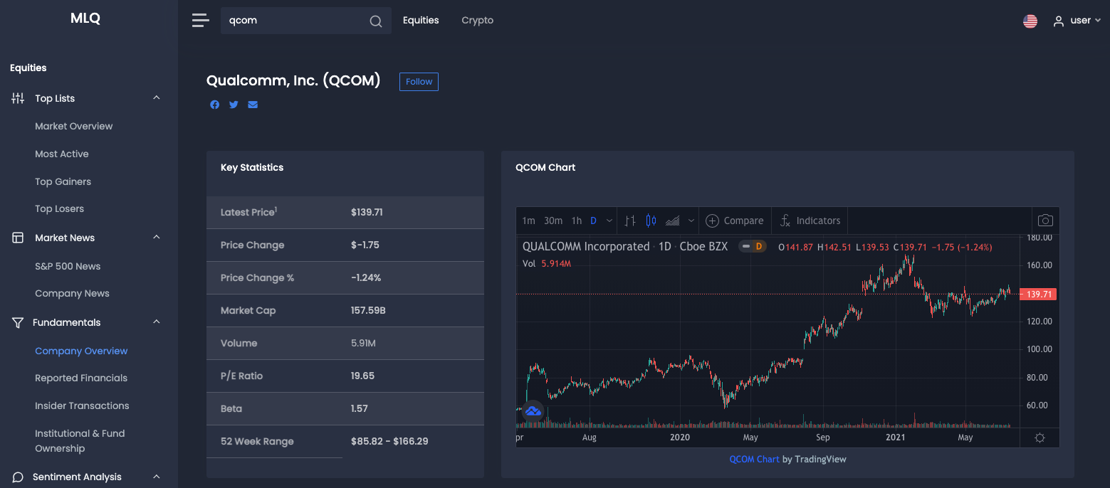Click QUALCOMM Incorporated chart title

[586, 247]
